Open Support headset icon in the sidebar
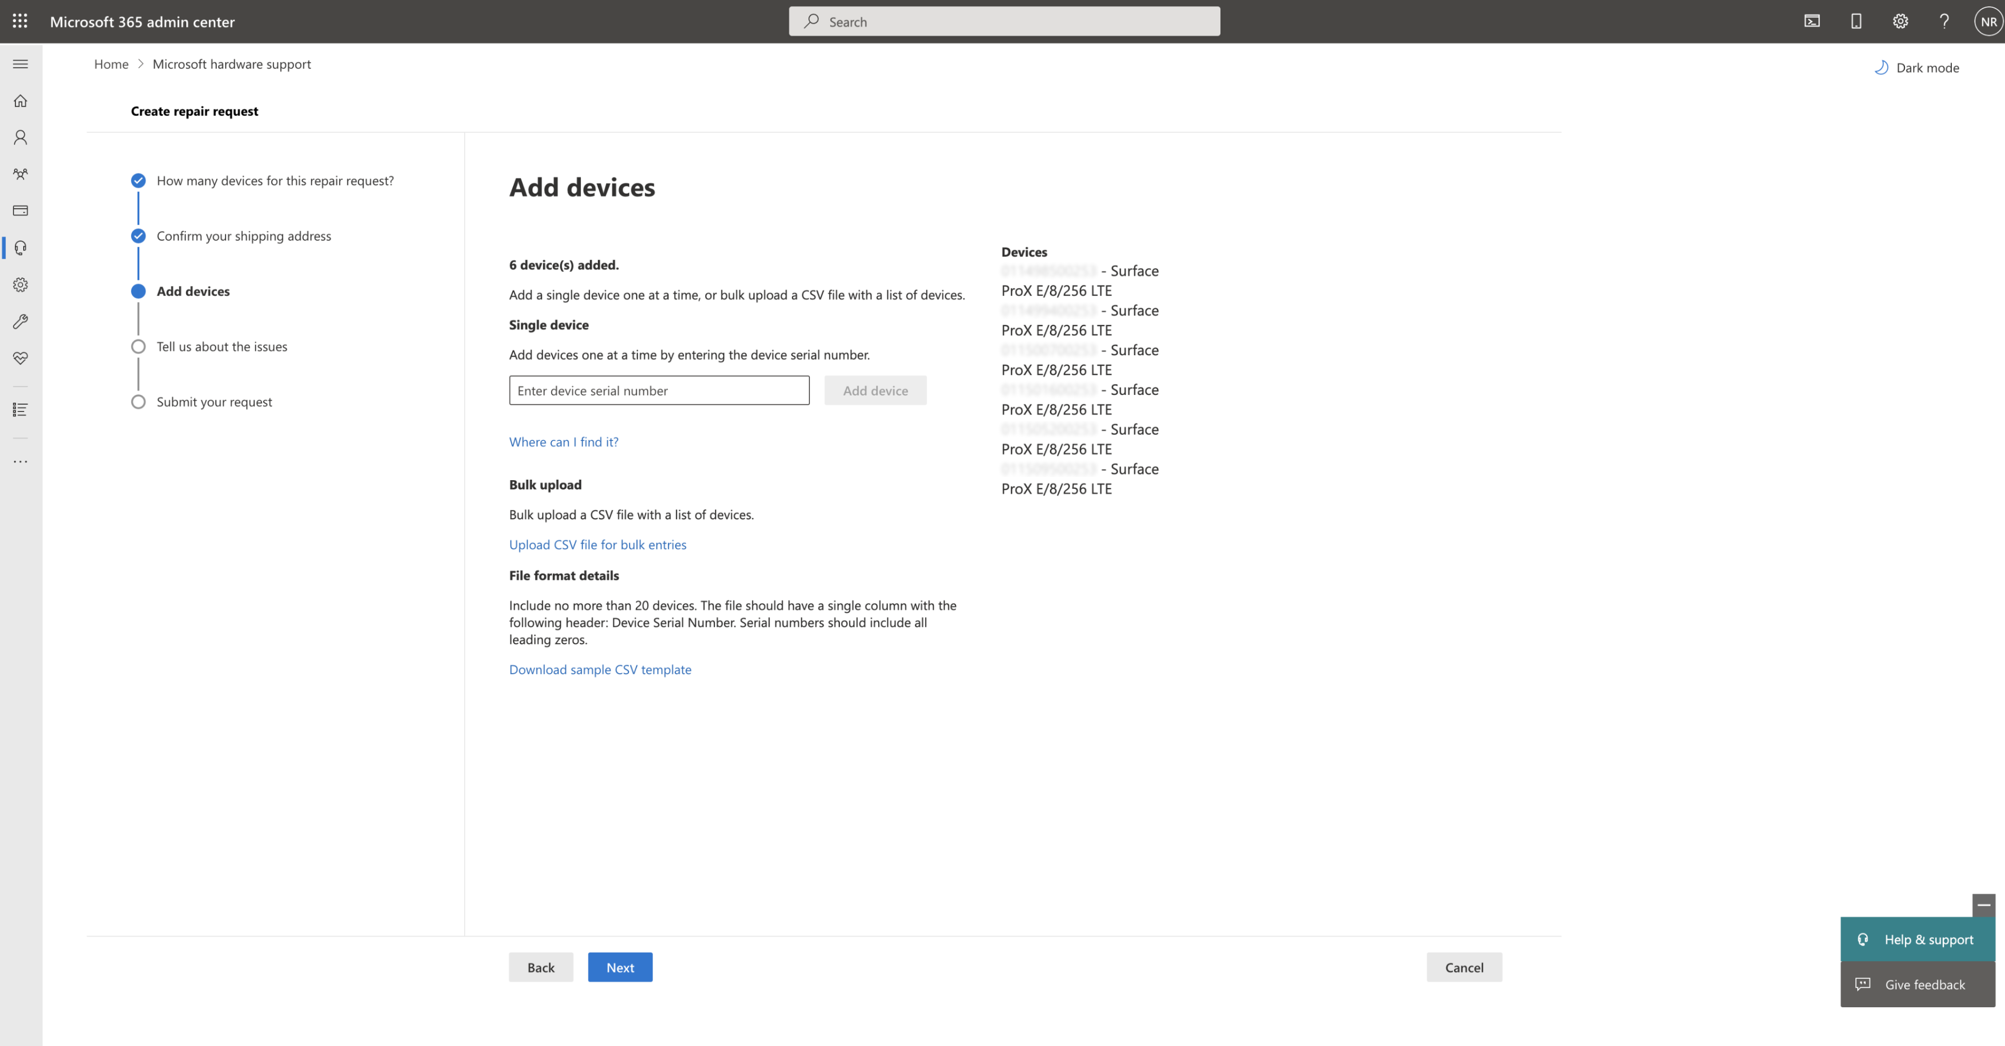2005x1046 pixels. [x=20, y=247]
